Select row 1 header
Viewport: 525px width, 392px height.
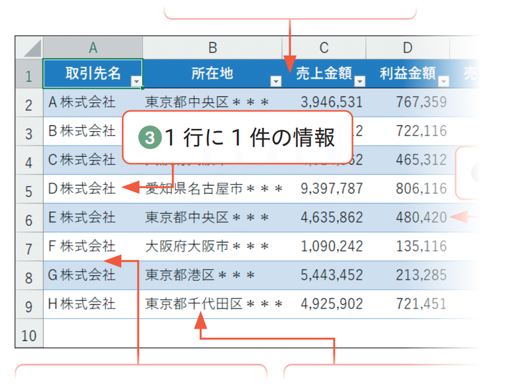pyautogui.click(x=29, y=74)
